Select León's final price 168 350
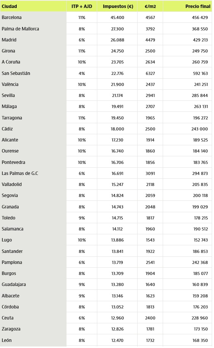Screen dimensions: 214x348 pos(200,340)
